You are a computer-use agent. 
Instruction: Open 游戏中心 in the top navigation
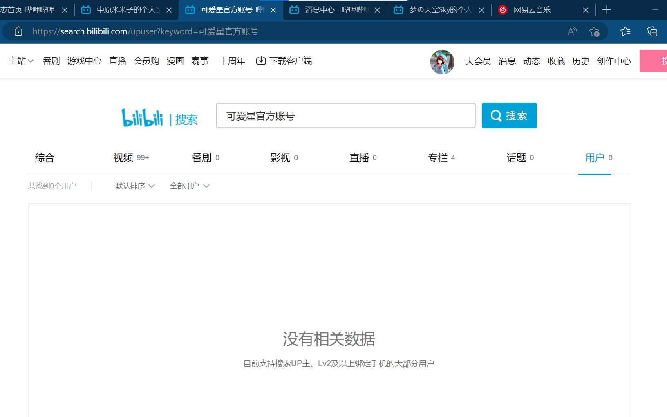click(85, 61)
